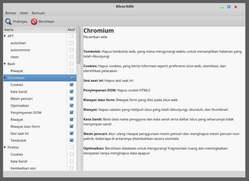Click the bold Cookies: description label
Image resolution: width=249 pixels, height=181 pixels.
pyautogui.click(x=90, y=66)
